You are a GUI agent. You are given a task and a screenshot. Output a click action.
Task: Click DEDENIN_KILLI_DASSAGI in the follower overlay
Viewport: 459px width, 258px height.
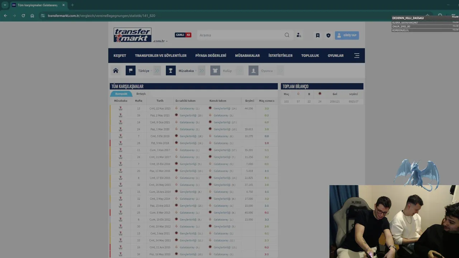pos(408,18)
